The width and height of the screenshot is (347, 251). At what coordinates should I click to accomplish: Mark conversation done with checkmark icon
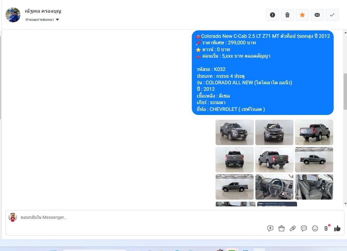[x=332, y=15]
